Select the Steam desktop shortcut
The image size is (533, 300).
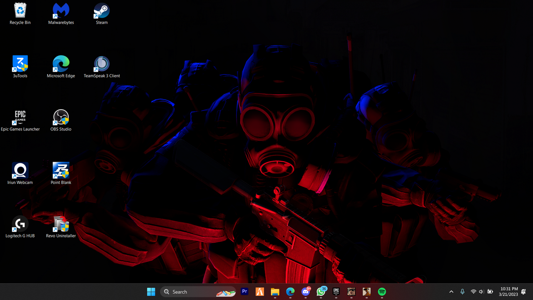click(102, 13)
